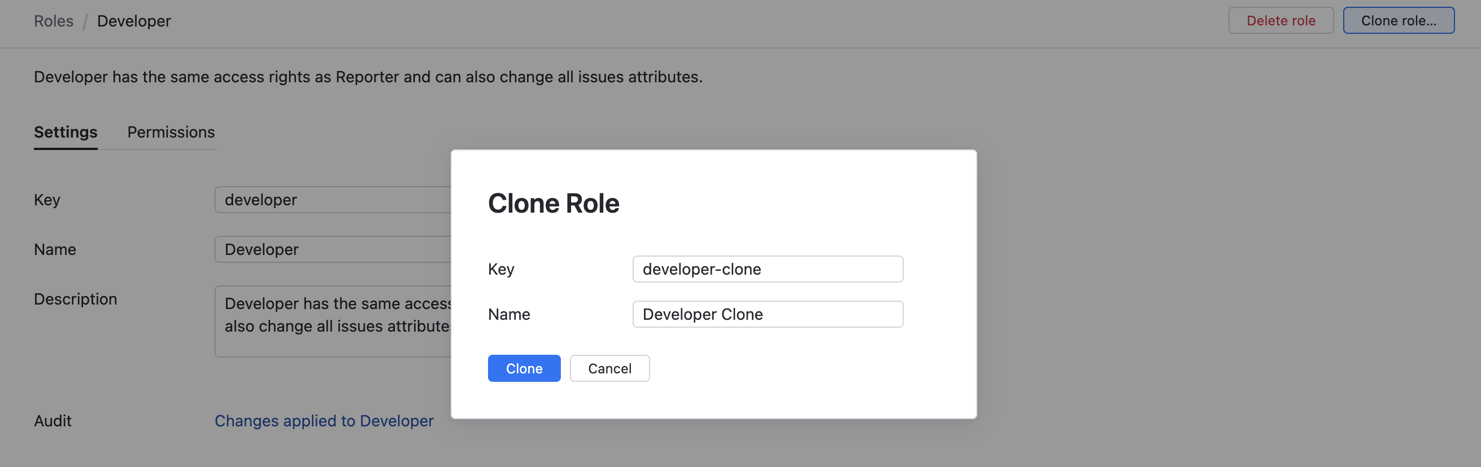Click the Description label in settings form
This screenshot has height=467, width=1481.
tap(75, 299)
